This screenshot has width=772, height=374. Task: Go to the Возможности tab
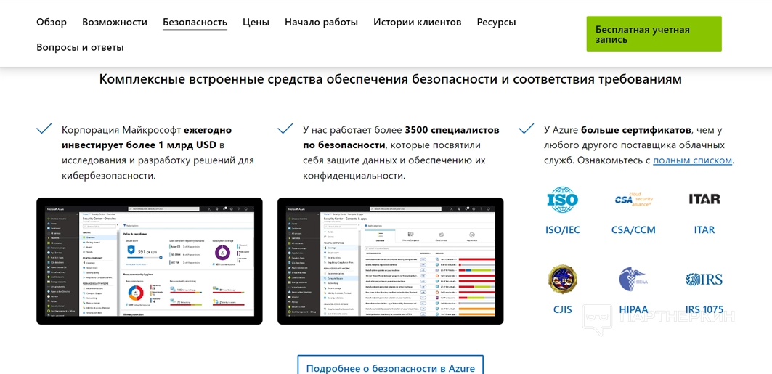click(115, 22)
